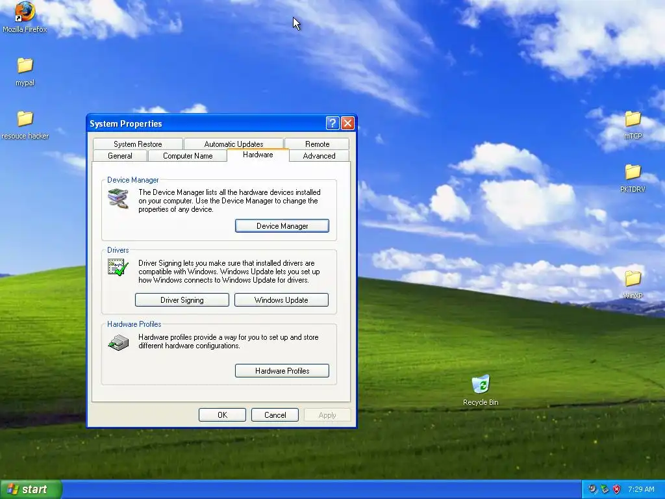Click the Hardware Profiles section icon

[x=118, y=342]
